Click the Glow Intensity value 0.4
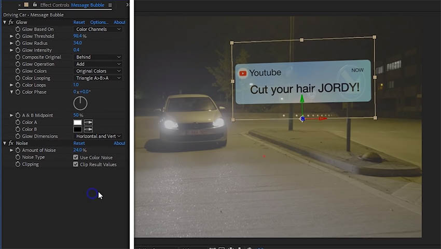Viewport: 441px width, 249px height. click(76, 50)
